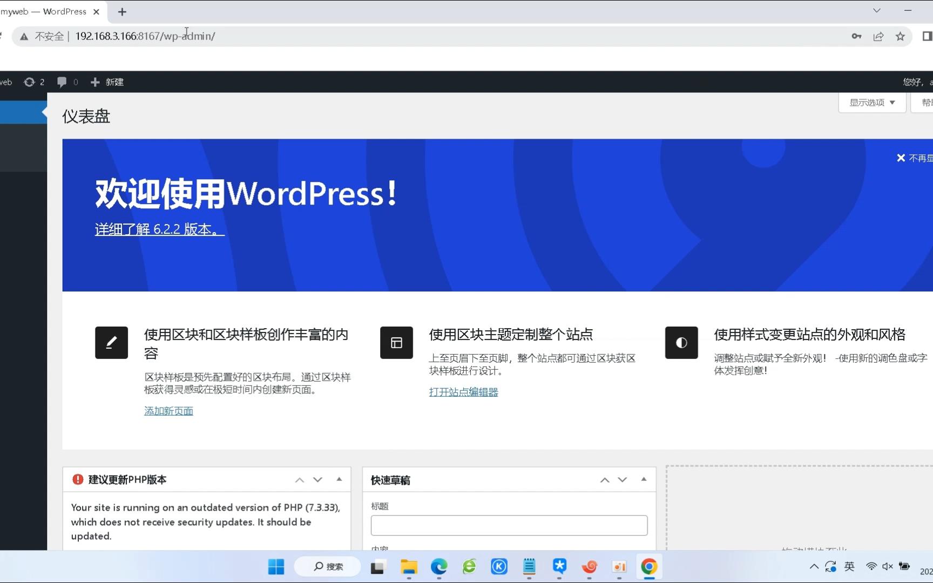
Task: Click the muted volume icon in the tray
Action: tap(888, 566)
